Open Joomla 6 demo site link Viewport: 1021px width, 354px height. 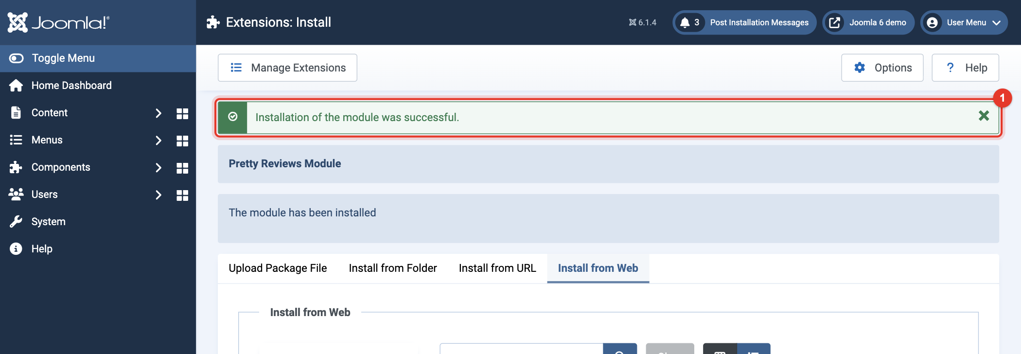pyautogui.click(x=868, y=22)
